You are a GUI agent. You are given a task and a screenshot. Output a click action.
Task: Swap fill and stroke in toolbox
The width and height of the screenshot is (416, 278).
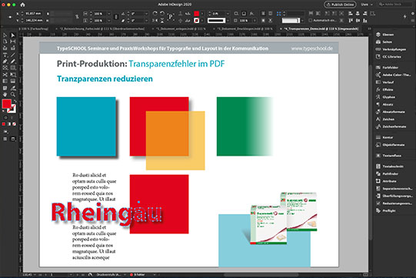point(15,101)
